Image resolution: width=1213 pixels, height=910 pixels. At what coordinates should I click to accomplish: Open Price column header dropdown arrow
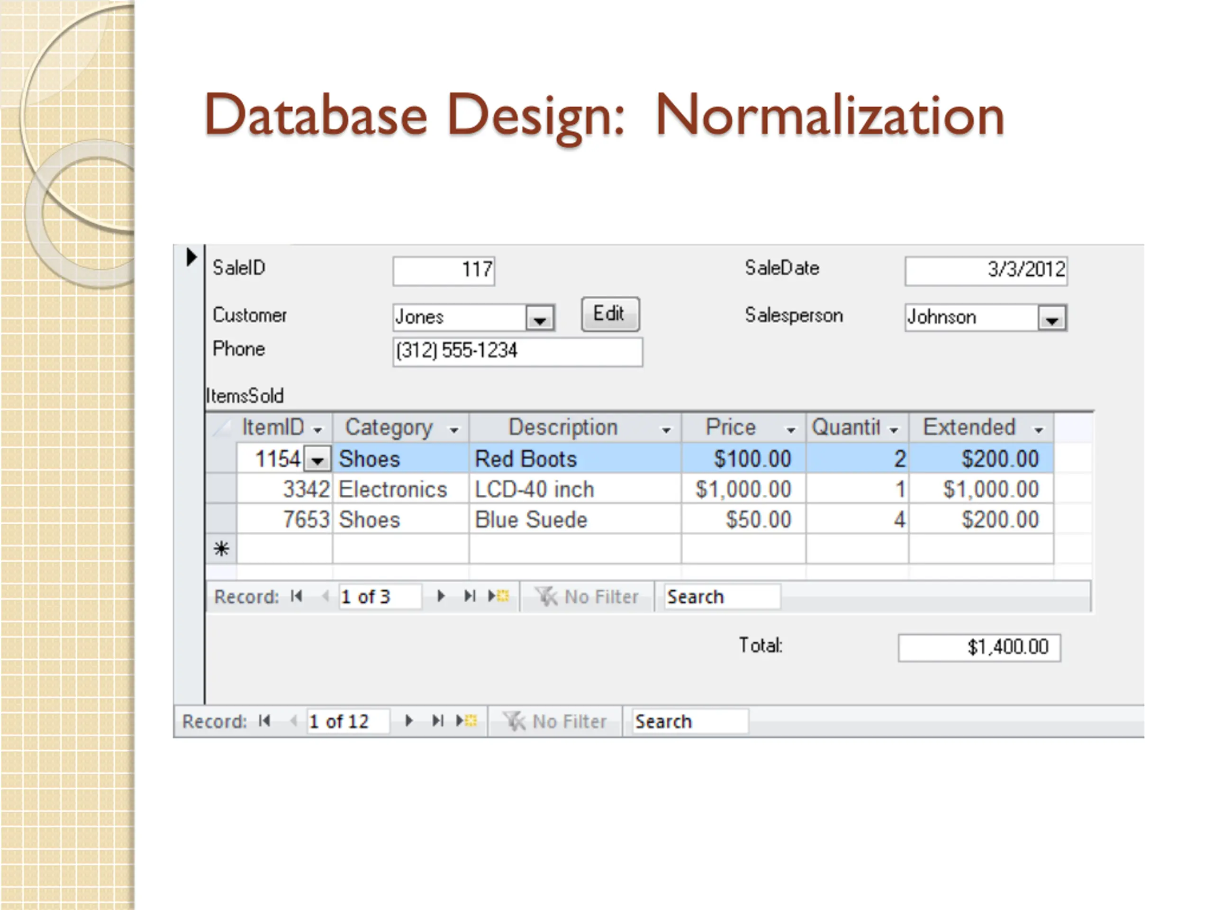click(x=791, y=429)
